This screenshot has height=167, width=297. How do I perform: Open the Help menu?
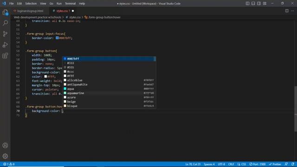click(x=82, y=4)
